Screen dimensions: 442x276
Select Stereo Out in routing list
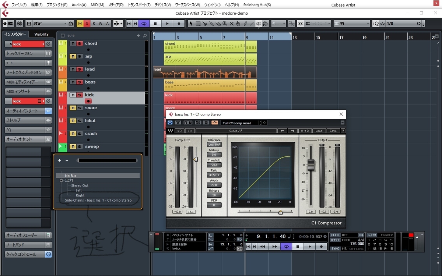(80, 185)
